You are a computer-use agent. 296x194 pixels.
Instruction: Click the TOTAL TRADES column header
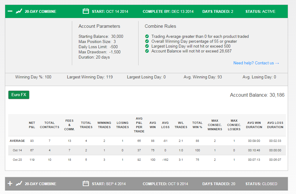86,125
